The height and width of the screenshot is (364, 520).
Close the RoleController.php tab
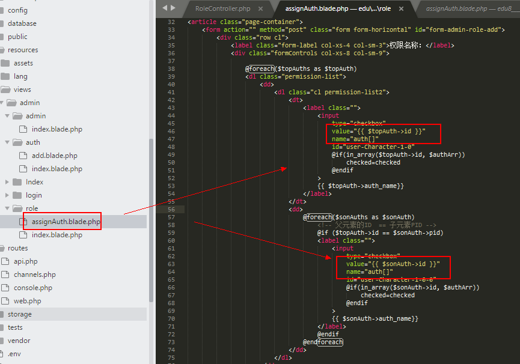[x=261, y=9]
